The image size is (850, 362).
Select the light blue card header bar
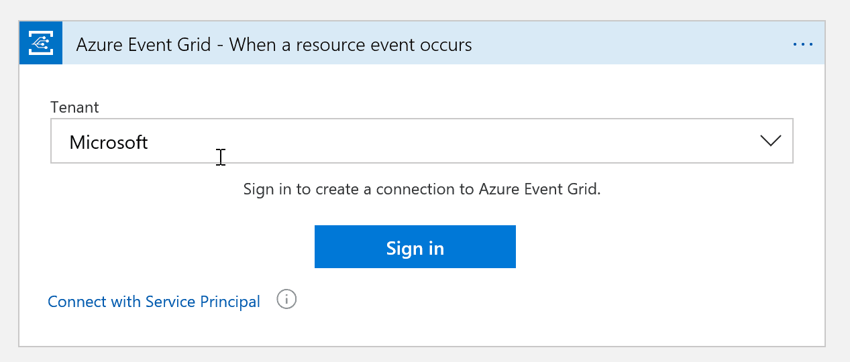point(422,43)
